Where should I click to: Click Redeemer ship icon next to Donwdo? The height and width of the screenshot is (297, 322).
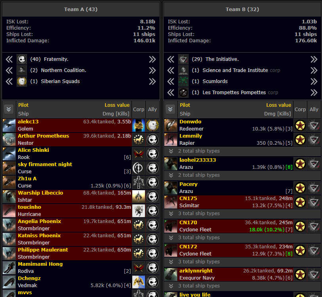click(171, 125)
